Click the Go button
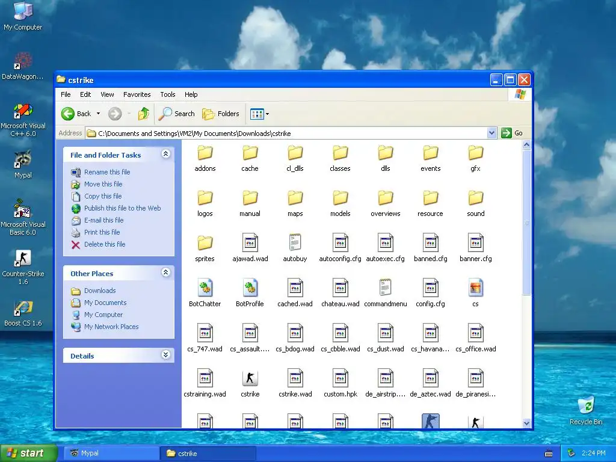 [513, 133]
